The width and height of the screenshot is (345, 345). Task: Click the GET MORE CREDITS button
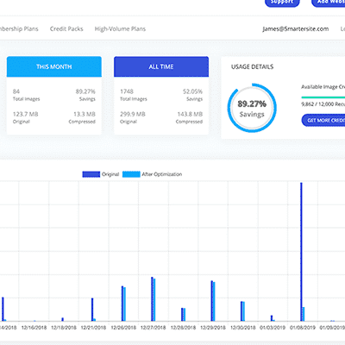pos(323,120)
